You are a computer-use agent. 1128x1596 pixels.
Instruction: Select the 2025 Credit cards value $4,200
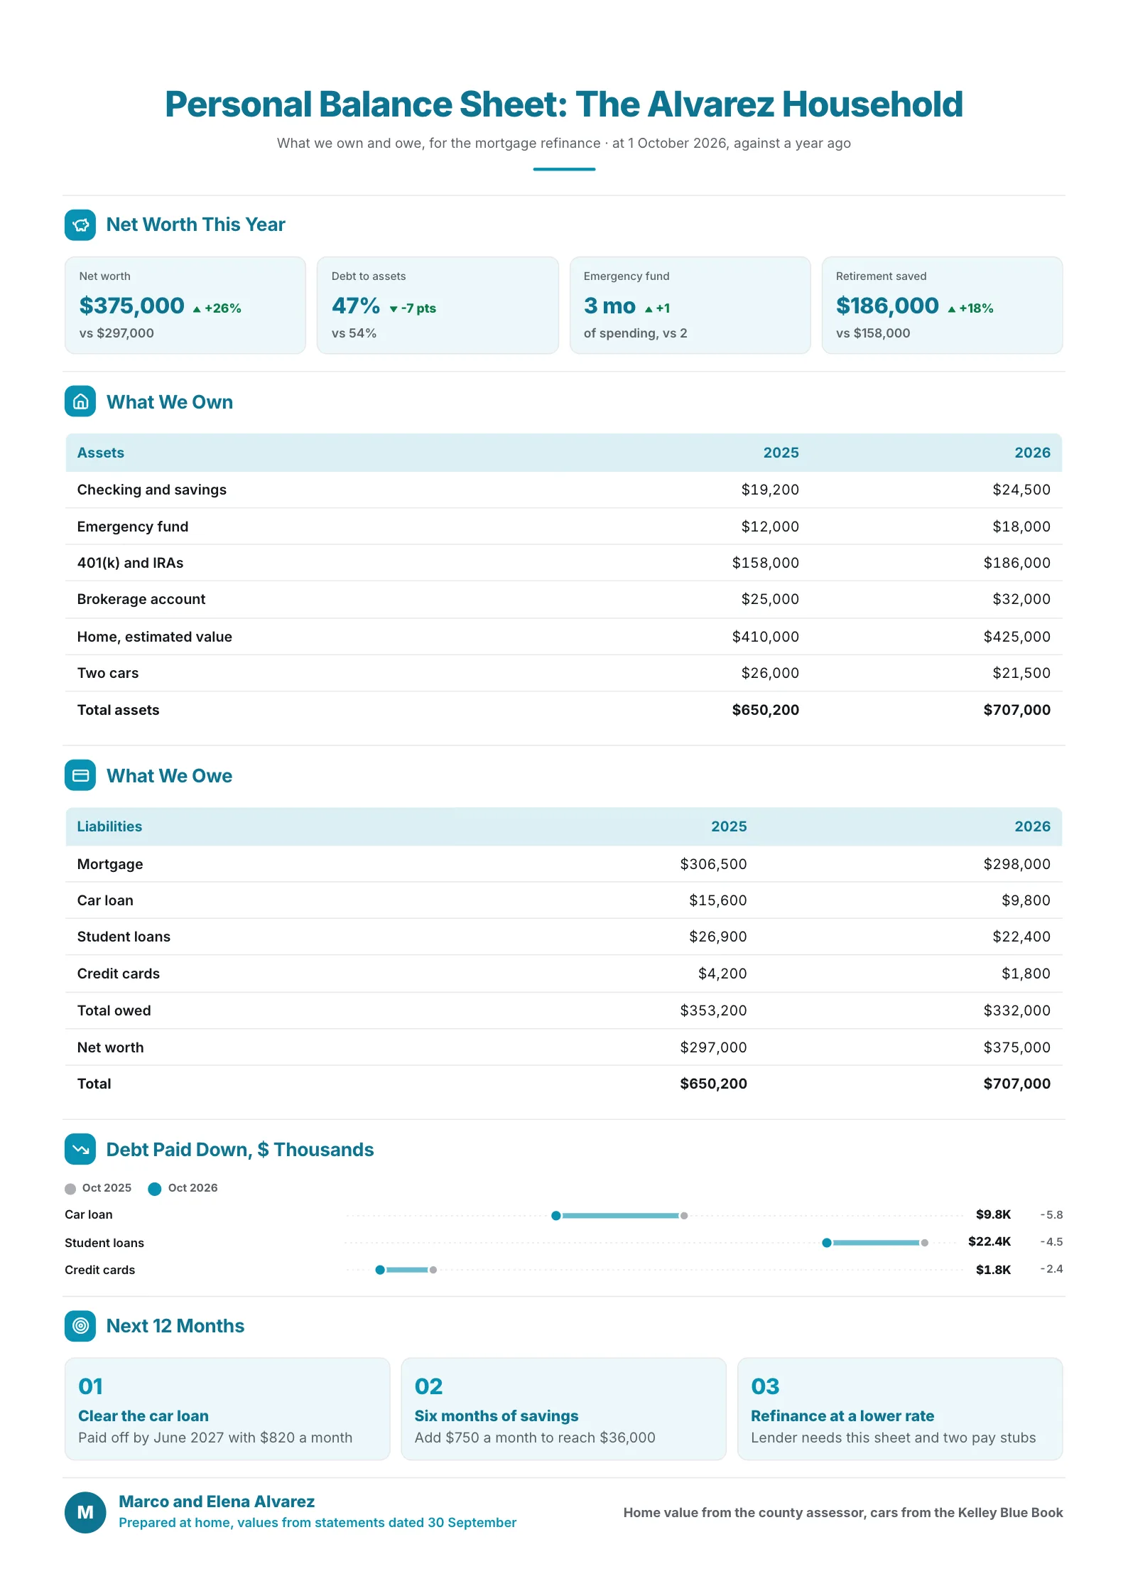tap(722, 974)
